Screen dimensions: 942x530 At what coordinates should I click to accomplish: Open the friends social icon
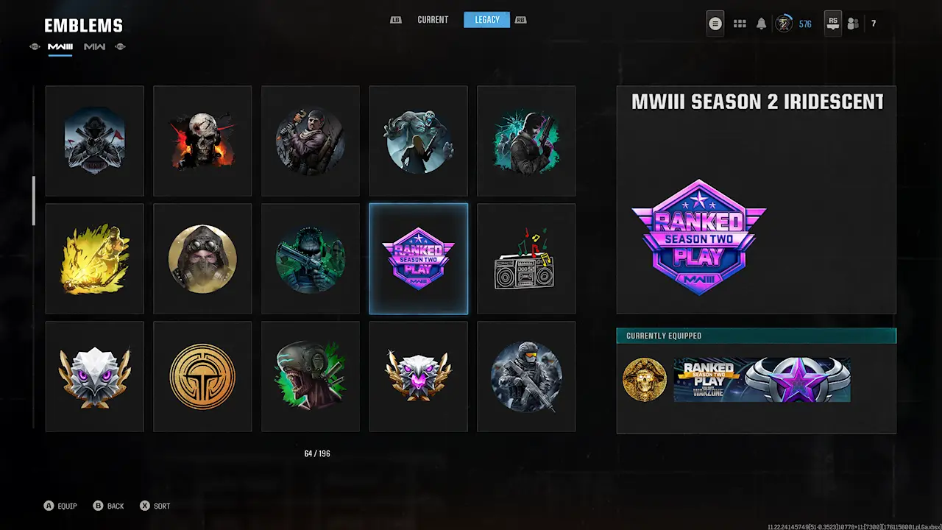[x=853, y=24]
